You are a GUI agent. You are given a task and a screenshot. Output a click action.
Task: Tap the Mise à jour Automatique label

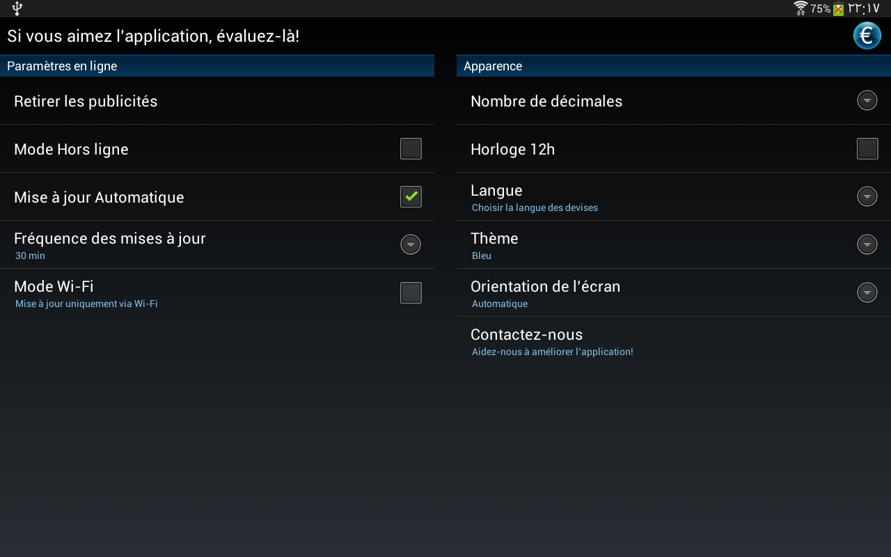point(99,197)
